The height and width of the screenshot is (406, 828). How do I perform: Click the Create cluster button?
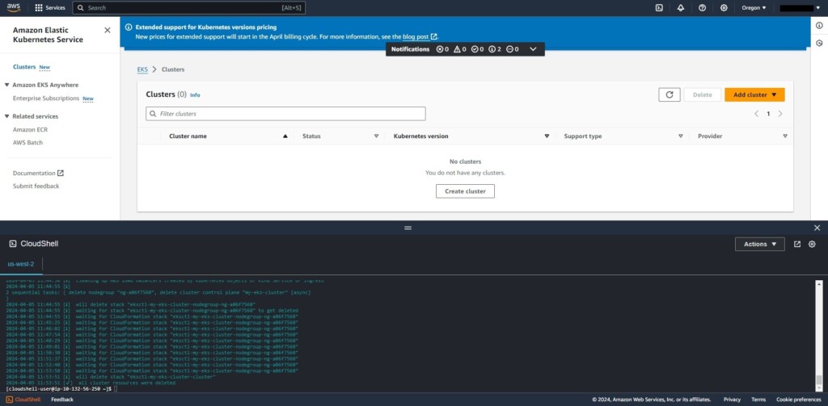pyautogui.click(x=465, y=191)
